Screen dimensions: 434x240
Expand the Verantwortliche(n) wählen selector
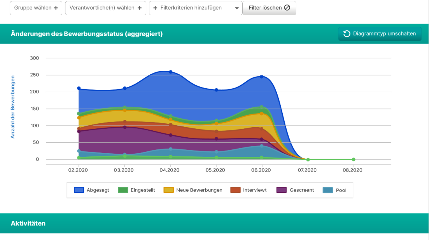[x=105, y=8]
